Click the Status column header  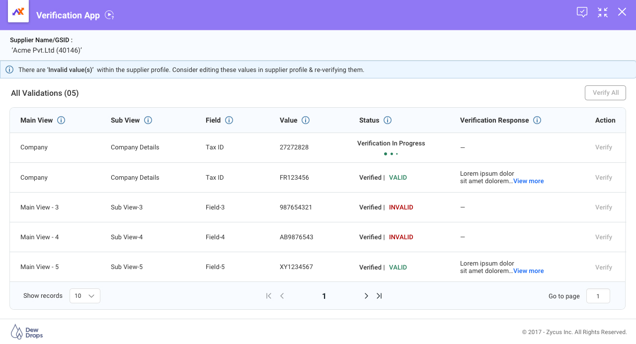(369, 120)
